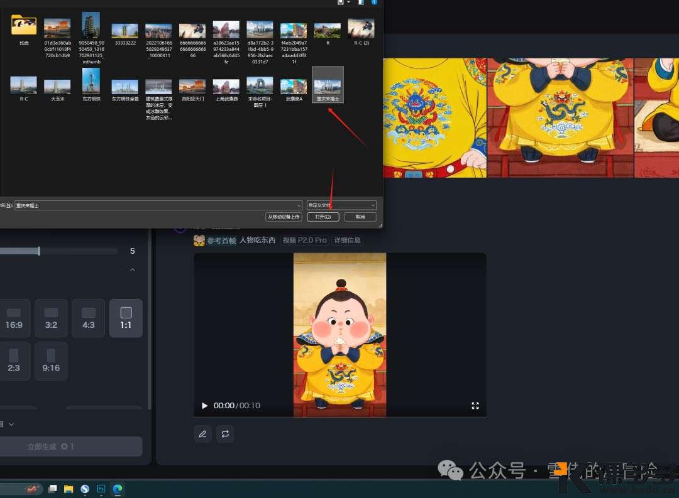Click the 取消 cancel button
Screen dimensions: 679x498
tap(360, 217)
